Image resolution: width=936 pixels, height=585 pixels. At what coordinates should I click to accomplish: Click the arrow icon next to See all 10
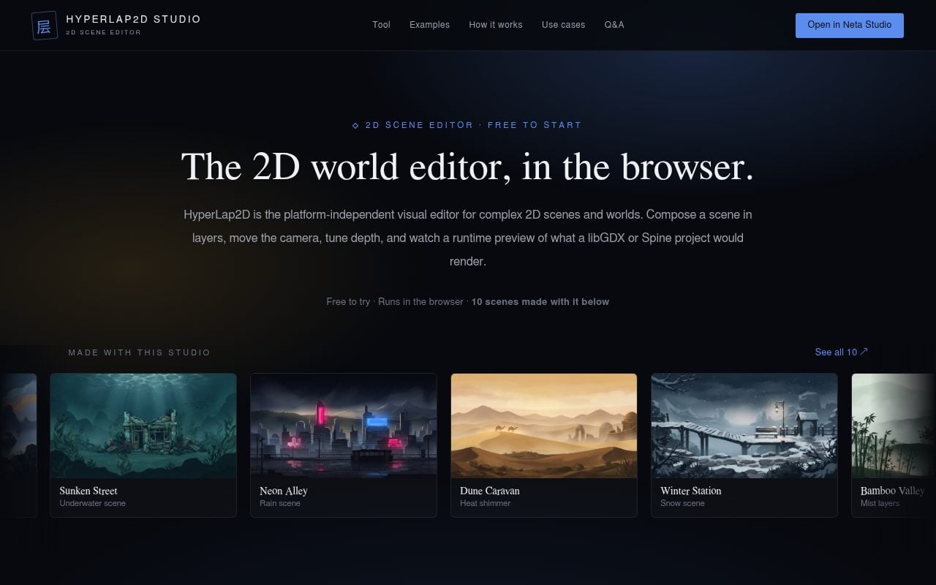coord(864,352)
